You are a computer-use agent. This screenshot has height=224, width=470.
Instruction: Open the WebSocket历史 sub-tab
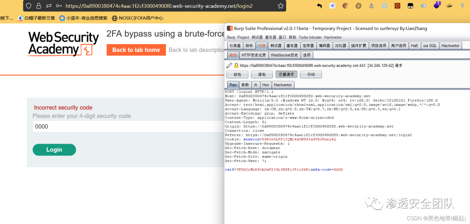tap(284, 55)
